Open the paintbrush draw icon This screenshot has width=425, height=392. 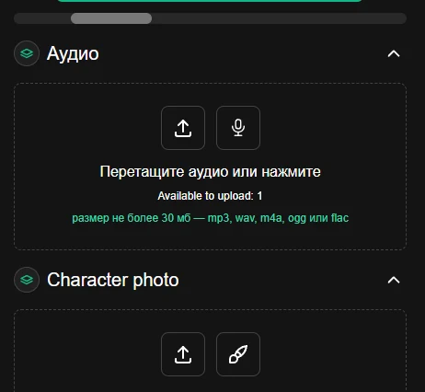[238, 354]
